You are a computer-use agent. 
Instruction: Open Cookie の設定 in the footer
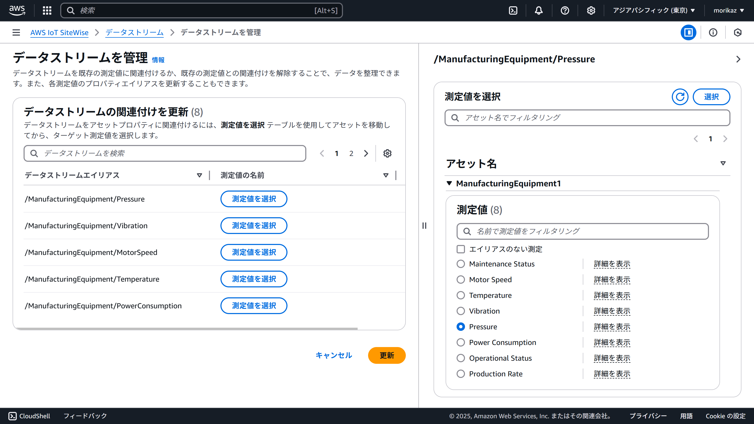click(725, 416)
